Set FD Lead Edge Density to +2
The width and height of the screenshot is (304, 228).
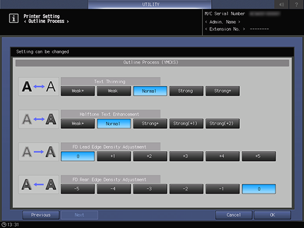[150, 156]
